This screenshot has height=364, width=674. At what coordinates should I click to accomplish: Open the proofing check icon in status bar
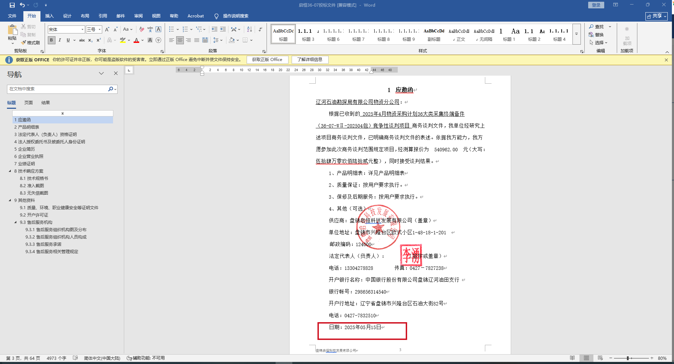[75, 358]
